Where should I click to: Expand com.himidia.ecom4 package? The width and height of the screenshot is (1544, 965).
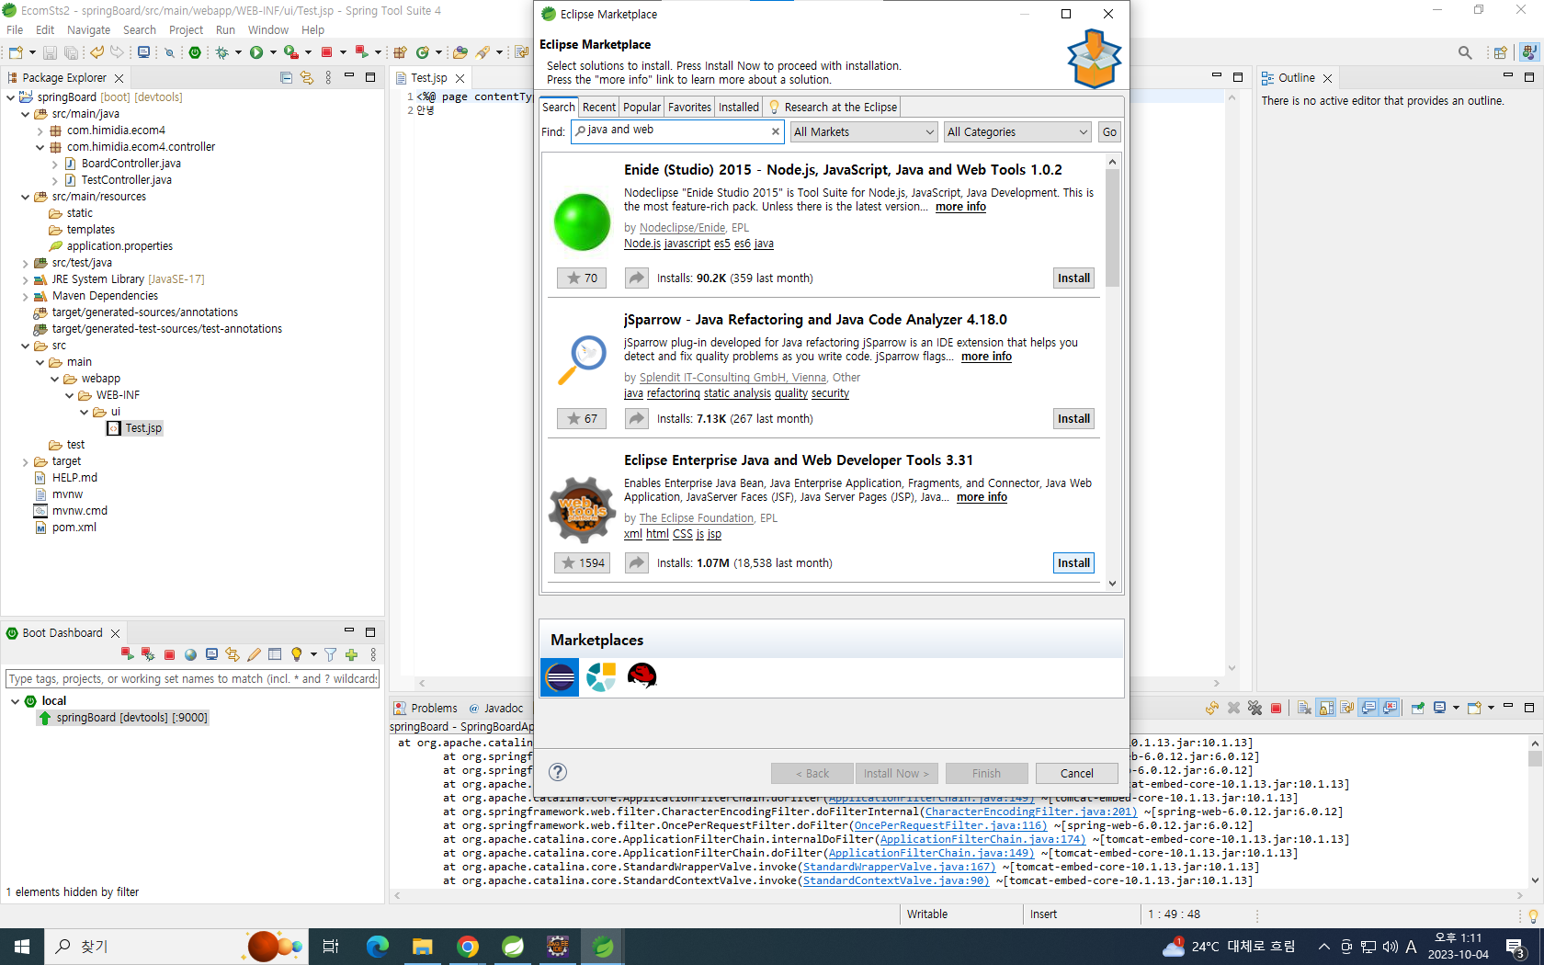[40, 131]
